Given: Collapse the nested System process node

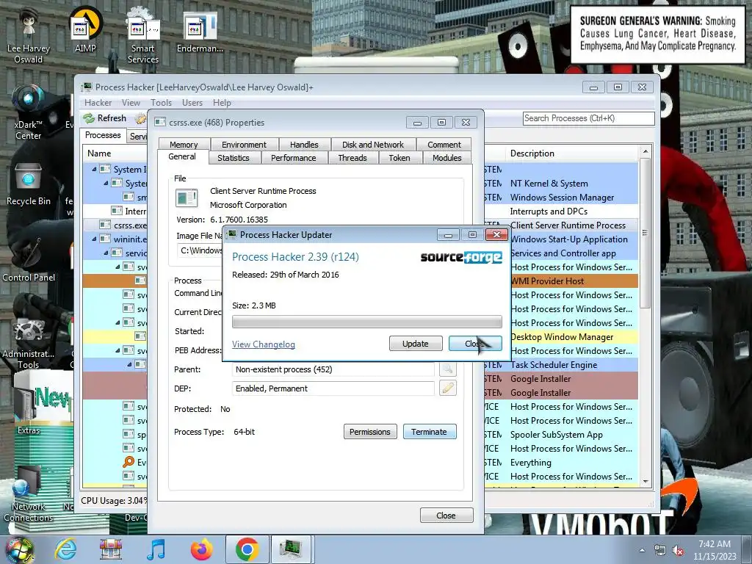Looking at the screenshot, I should click(106, 183).
